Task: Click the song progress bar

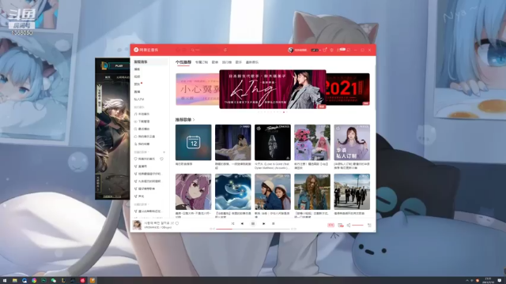Action: click(253, 229)
